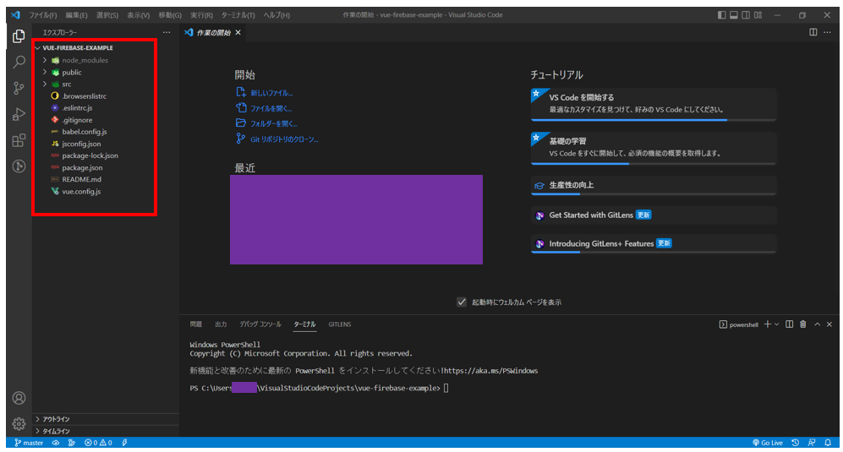Open the Run and Debug view
Image resolution: width=843 pixels, height=452 pixels.
pos(19,114)
